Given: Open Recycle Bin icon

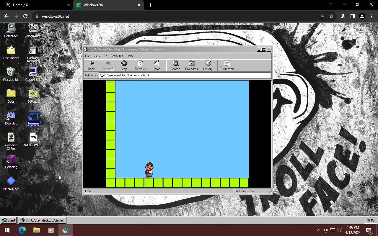Looking at the screenshot, I should coord(11,74).
